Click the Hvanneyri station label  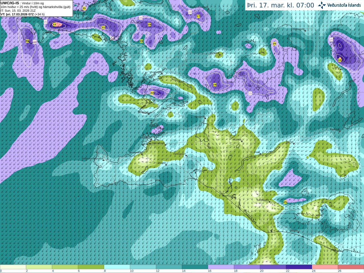coord(155,72)
